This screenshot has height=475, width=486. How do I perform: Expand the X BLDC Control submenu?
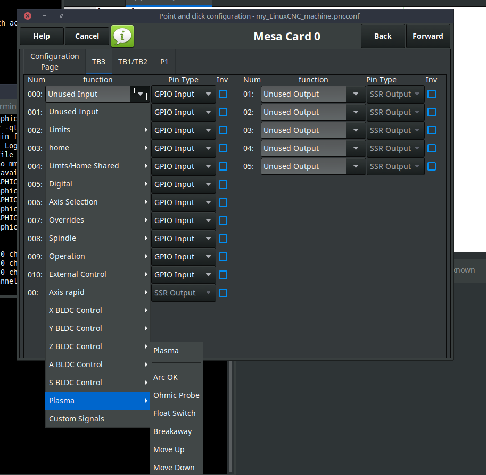tap(97, 310)
